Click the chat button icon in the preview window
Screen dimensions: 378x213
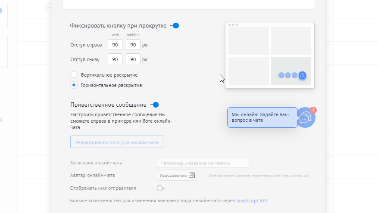[x=303, y=75]
